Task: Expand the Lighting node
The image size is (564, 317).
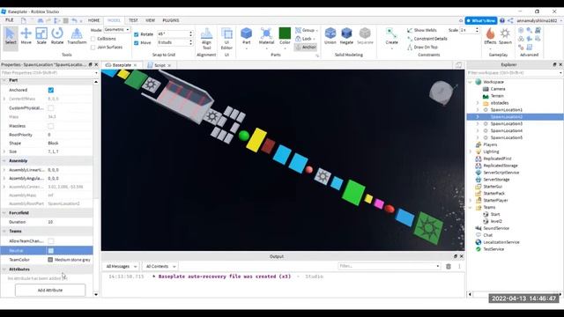Action: point(470,151)
